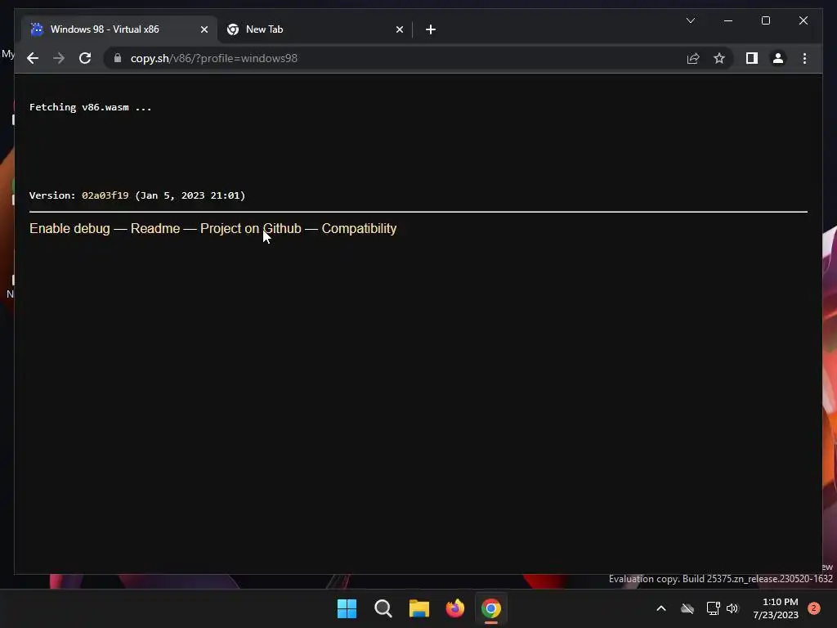Click the version hash 02a03f19 link
The height and width of the screenshot is (628, 837).
tap(105, 195)
